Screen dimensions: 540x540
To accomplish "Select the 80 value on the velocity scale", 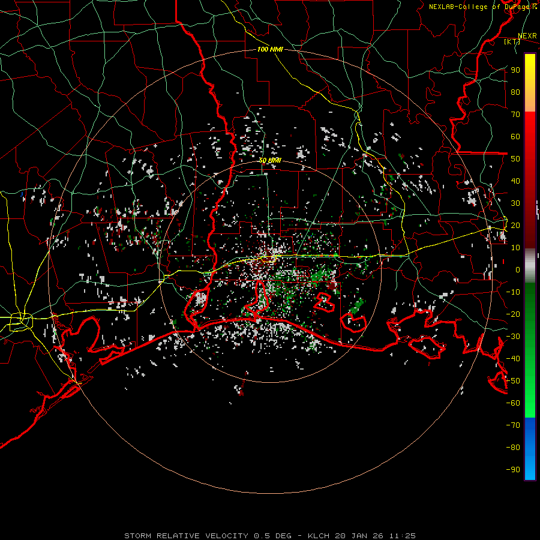I will tap(515, 92).
